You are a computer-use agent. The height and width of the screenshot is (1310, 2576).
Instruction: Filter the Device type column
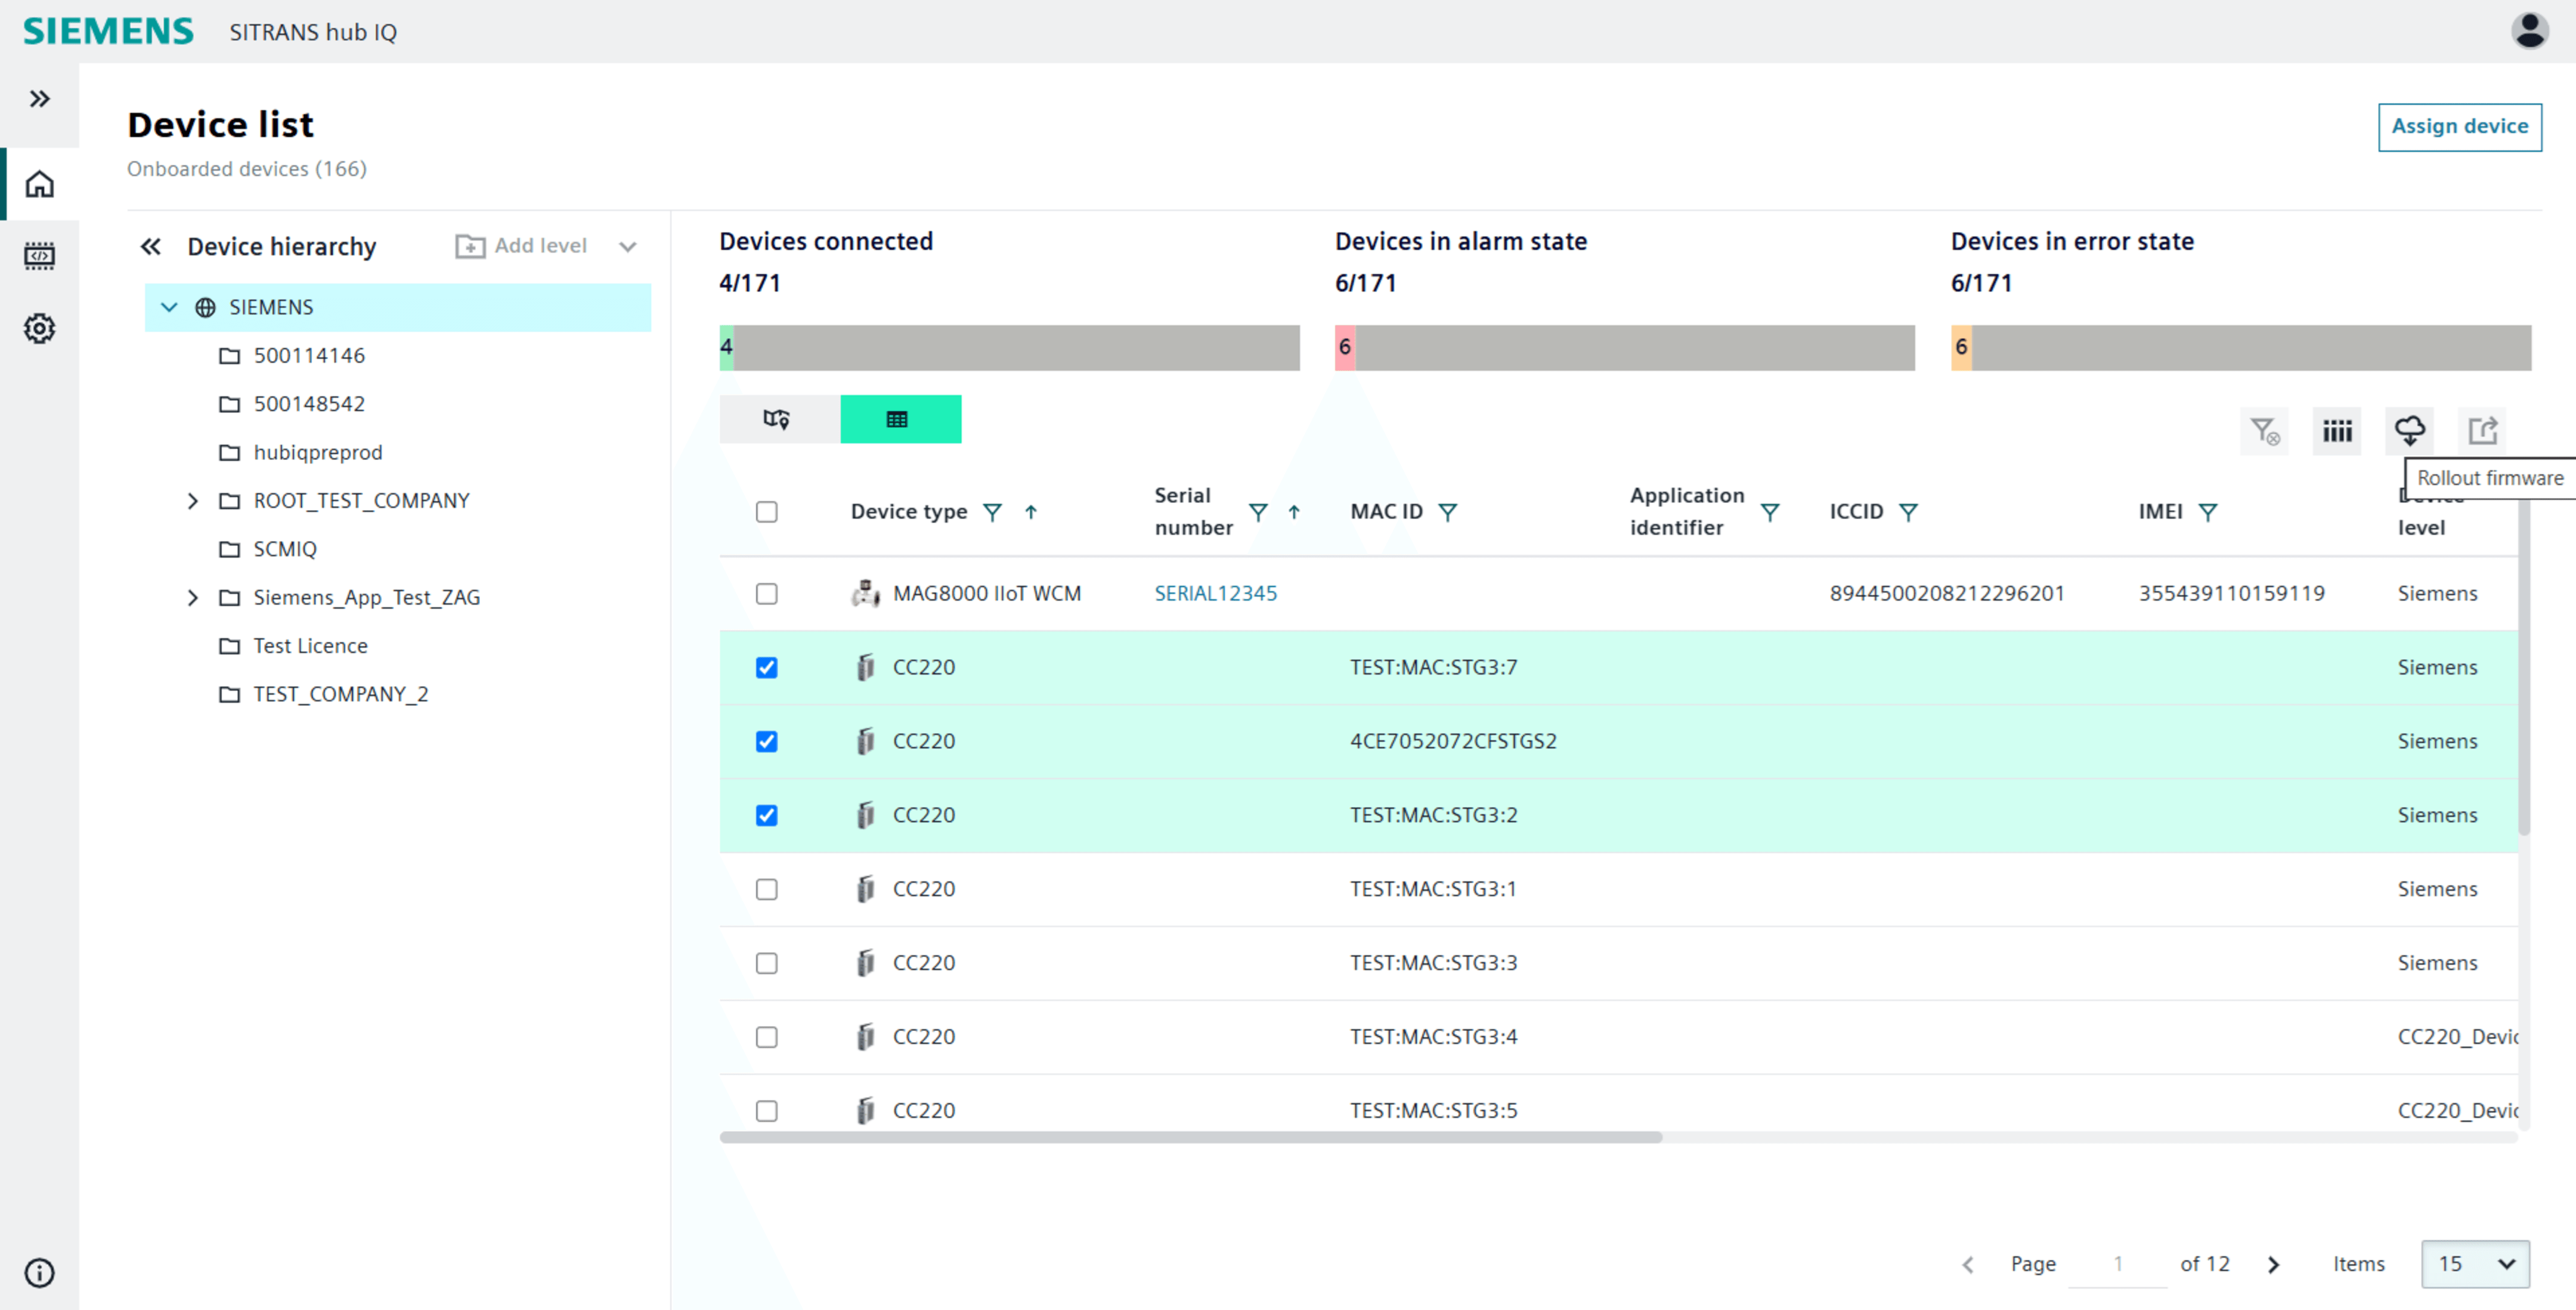pyautogui.click(x=992, y=512)
